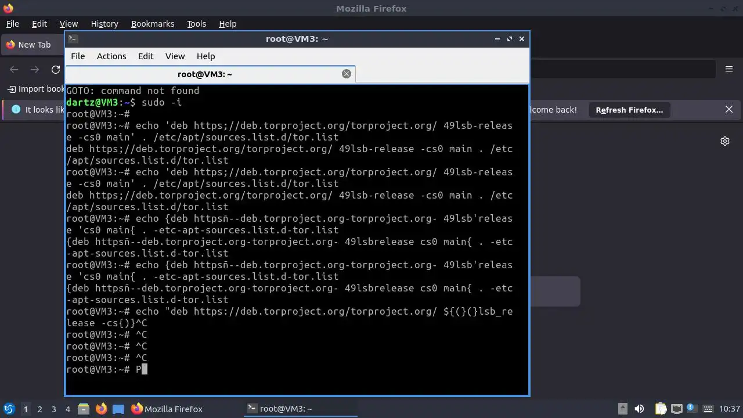Click the current terminal prompt line with 'P'
Screen dimensions: 743x418
107,369
